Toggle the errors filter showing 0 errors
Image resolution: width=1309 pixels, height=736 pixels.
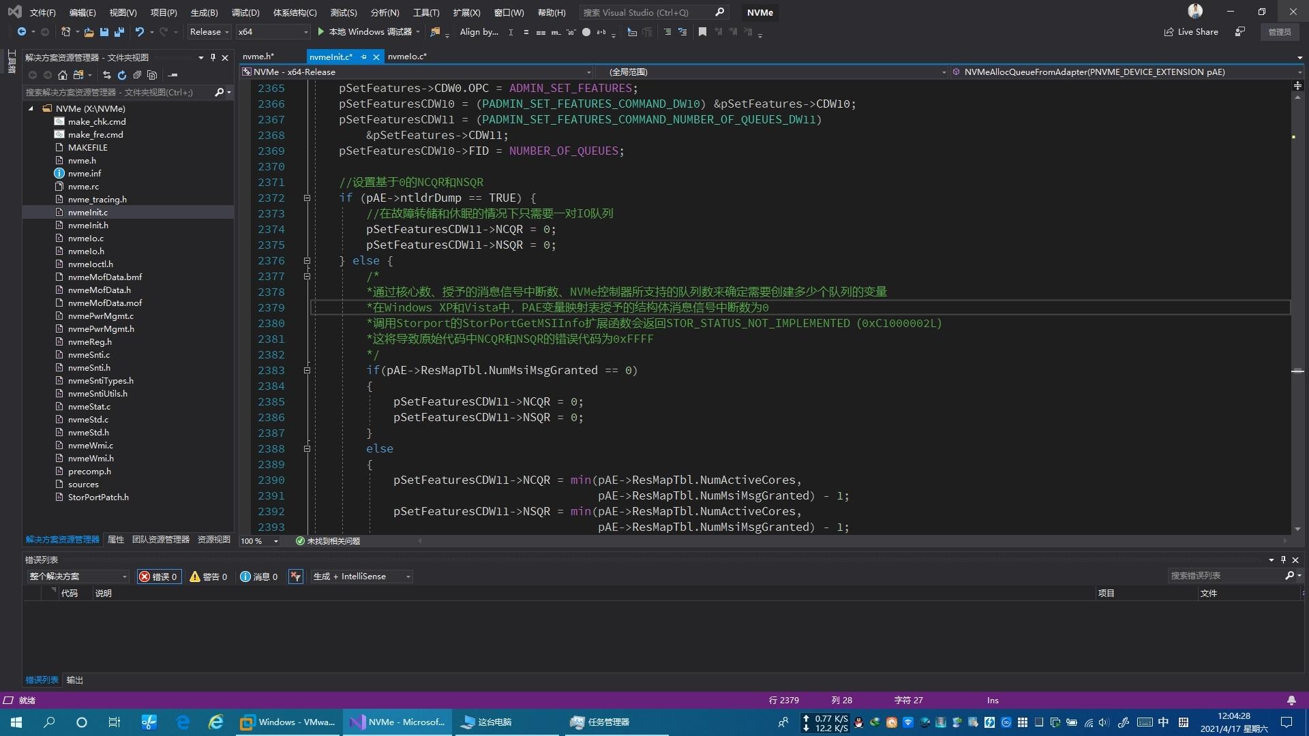[x=159, y=577]
